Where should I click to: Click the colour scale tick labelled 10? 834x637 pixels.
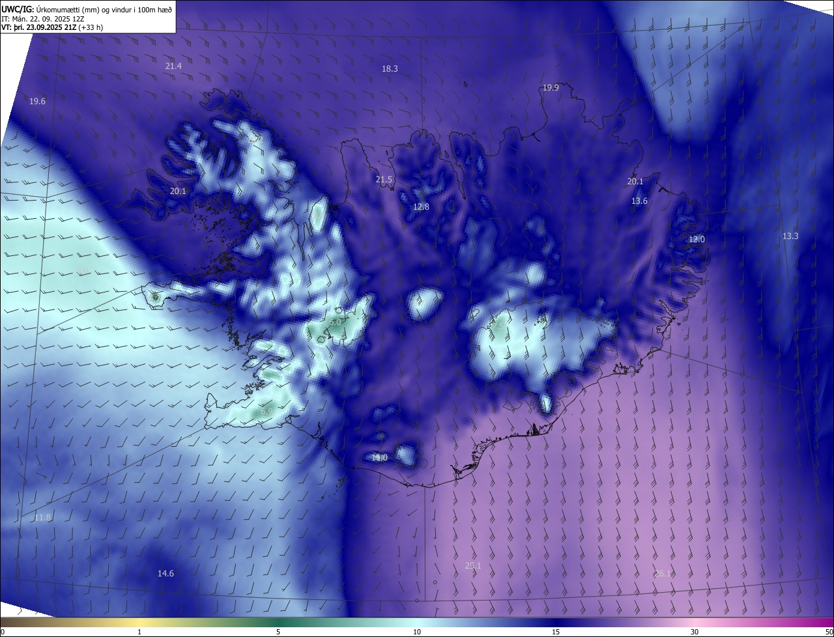pos(417,632)
